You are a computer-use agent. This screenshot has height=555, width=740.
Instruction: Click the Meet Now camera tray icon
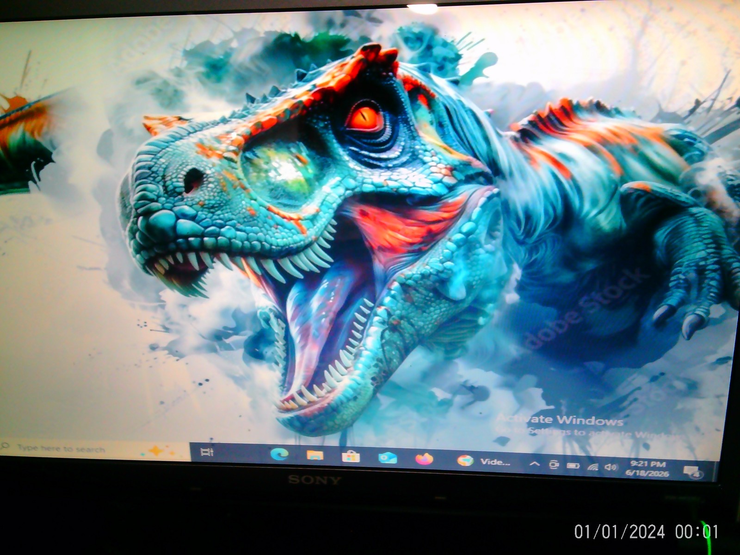pos(554,464)
